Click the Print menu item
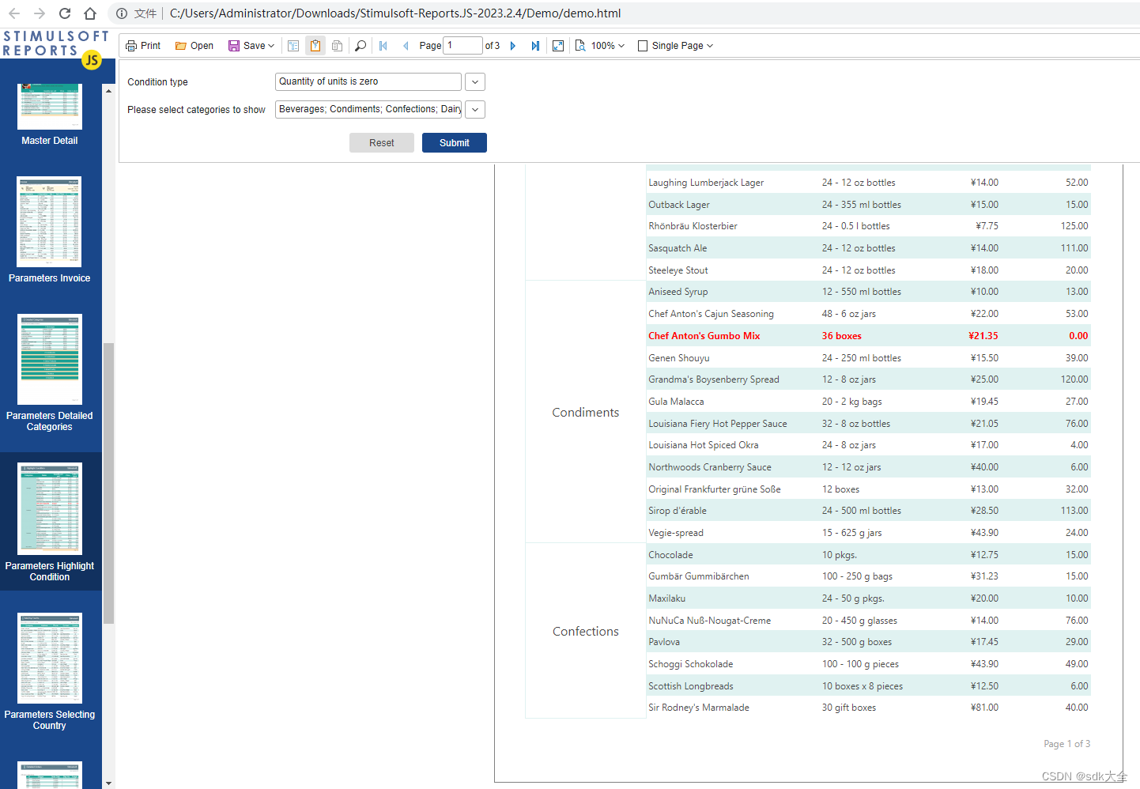 point(142,45)
